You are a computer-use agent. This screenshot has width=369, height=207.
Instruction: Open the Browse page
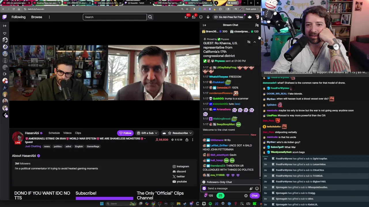37,17
